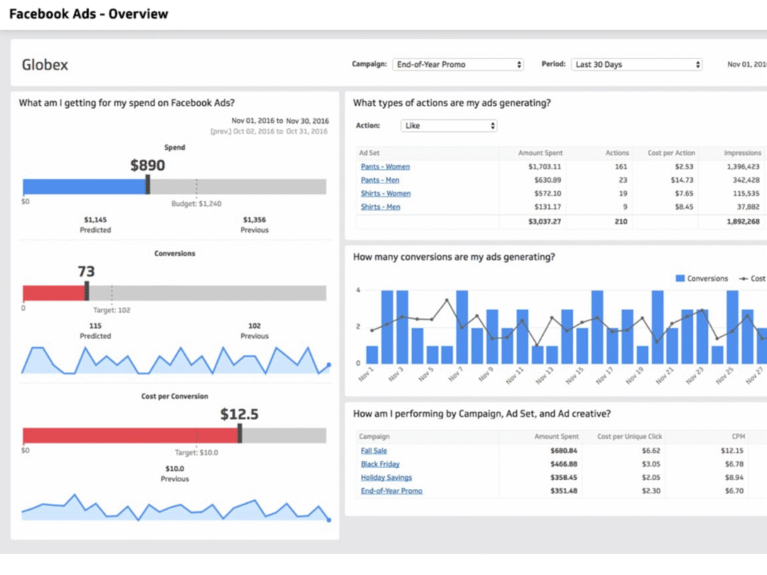Click the Nov 7 conversions bar
The height and width of the screenshot is (575, 767).
pos(461,327)
